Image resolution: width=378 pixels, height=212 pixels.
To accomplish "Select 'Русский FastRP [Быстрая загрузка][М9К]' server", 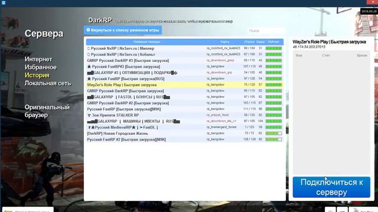I will (x=185, y=109).
